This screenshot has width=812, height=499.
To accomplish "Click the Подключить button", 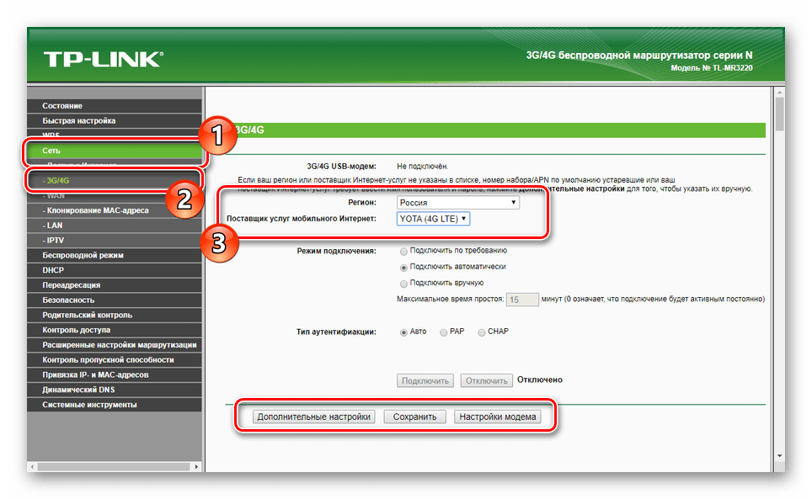I will point(425,380).
